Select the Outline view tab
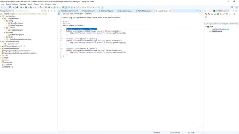This screenshot has width=239, height=134. (208, 11)
